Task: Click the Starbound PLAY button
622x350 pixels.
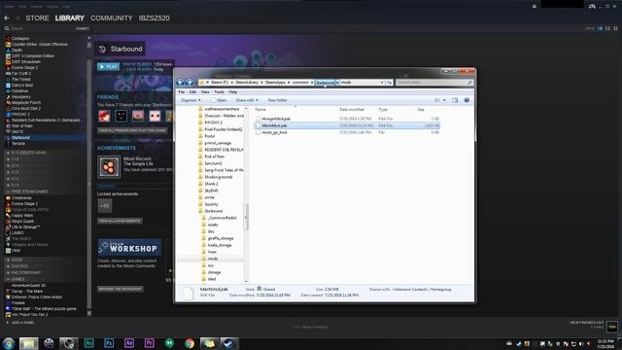Action: (108, 67)
